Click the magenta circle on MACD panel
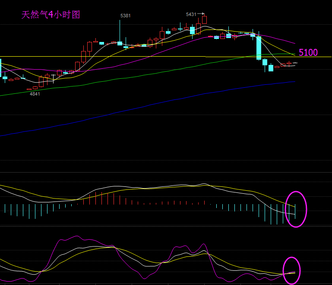 [296, 209]
